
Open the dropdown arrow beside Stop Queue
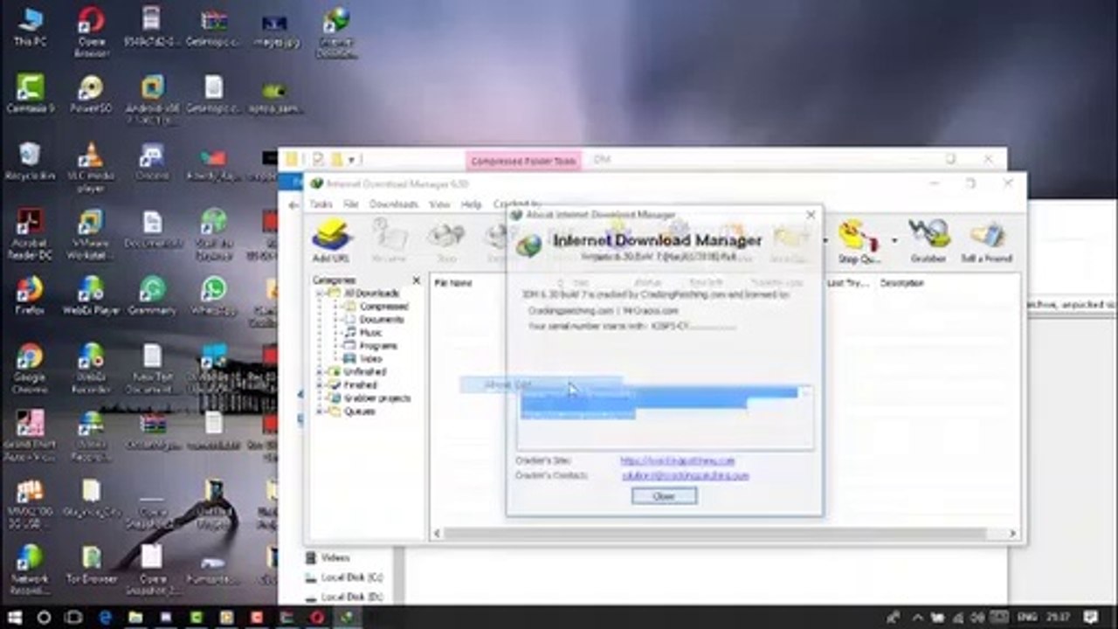894,240
